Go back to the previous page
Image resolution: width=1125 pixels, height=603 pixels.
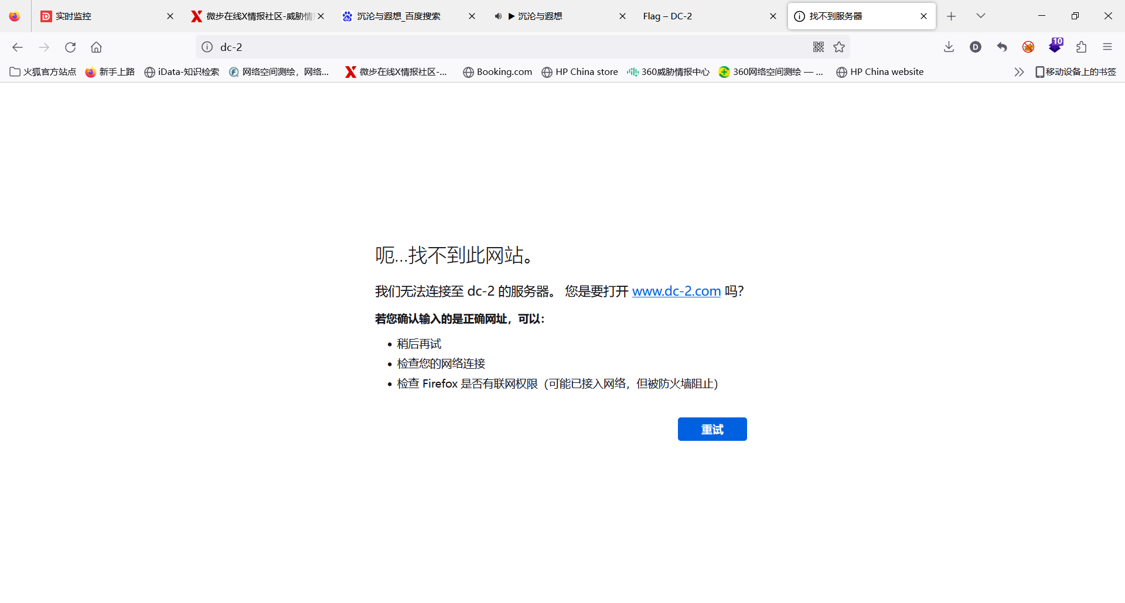click(18, 47)
